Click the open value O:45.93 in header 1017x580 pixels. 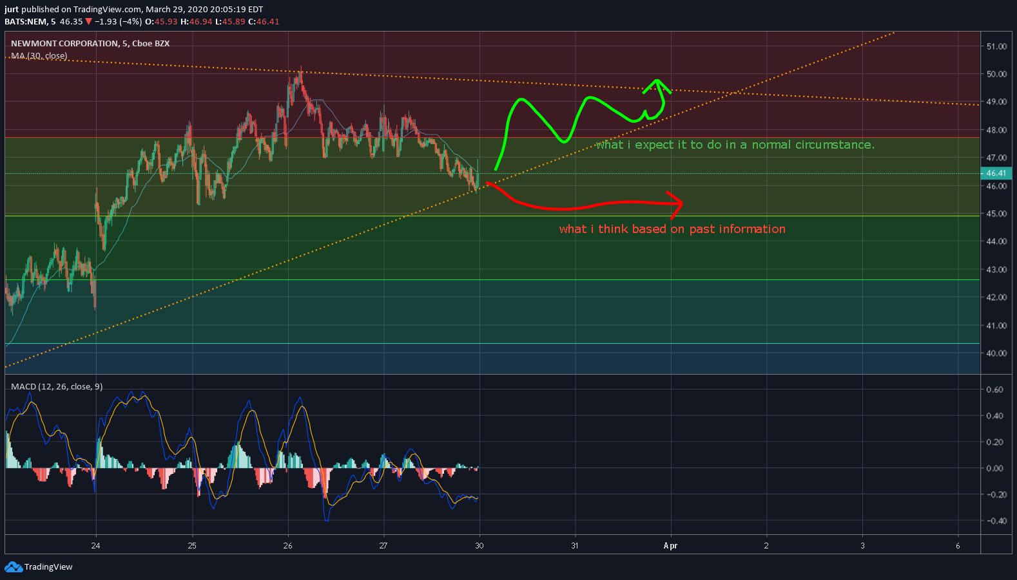[161, 21]
